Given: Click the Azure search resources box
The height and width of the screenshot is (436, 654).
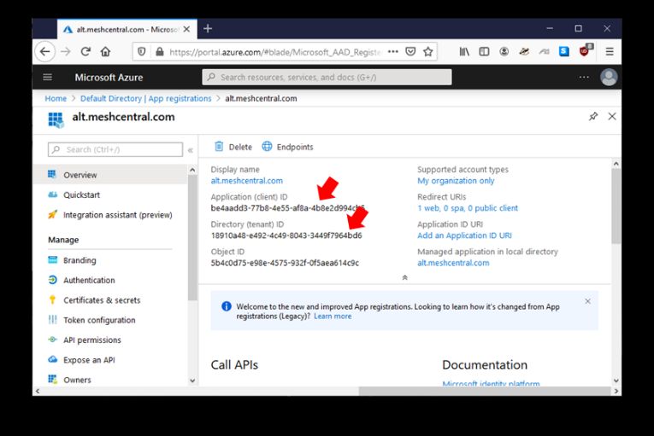Looking at the screenshot, I should pyautogui.click(x=327, y=78).
